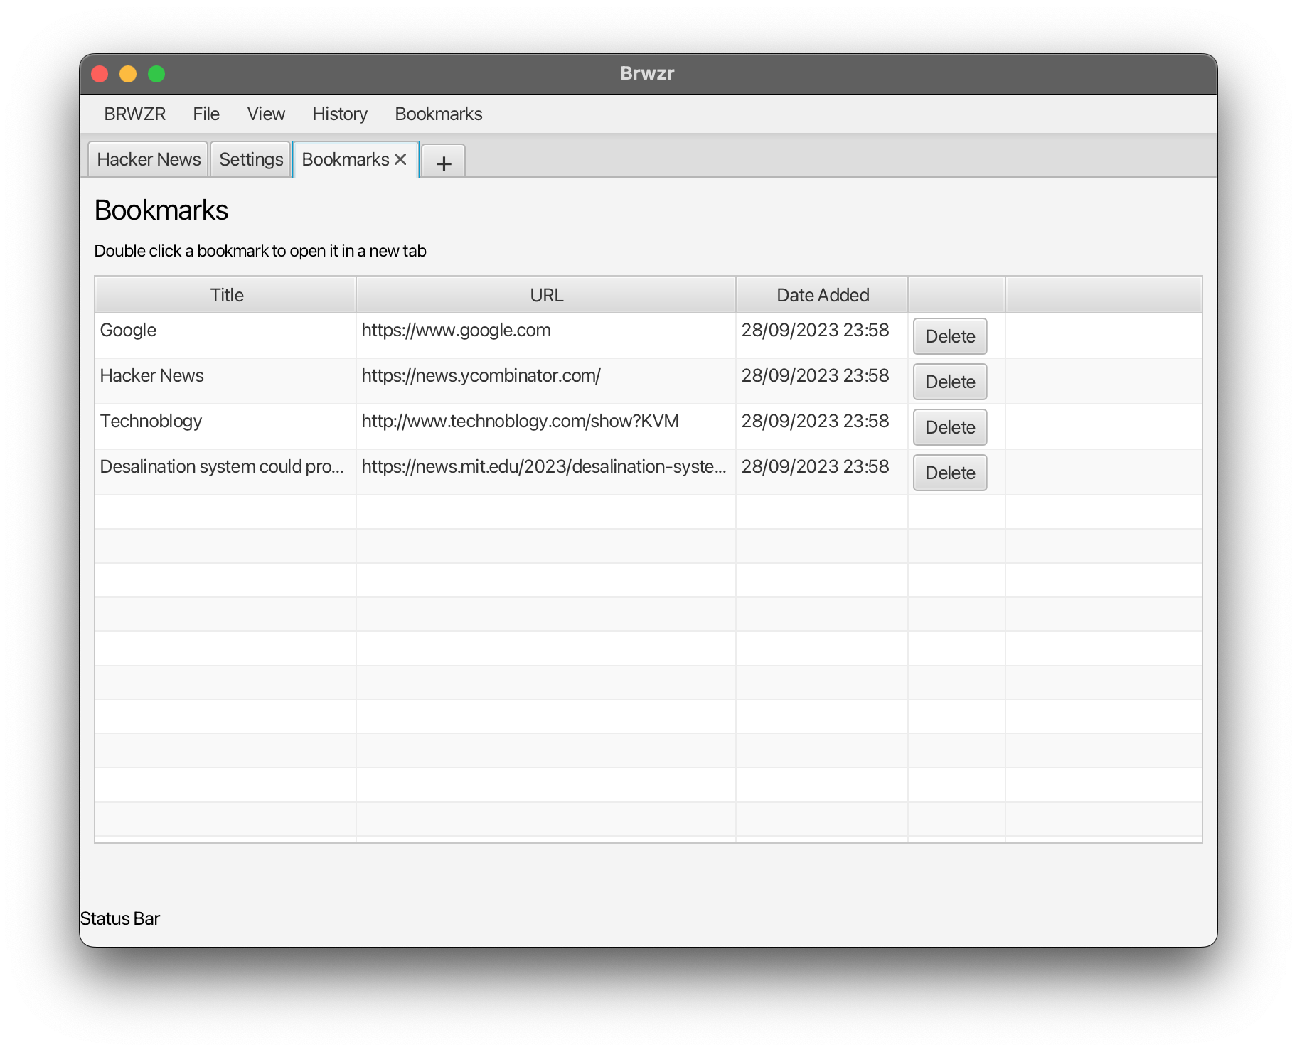1297x1052 pixels.
Task: Open a new tab with the plus icon
Action: 443,162
